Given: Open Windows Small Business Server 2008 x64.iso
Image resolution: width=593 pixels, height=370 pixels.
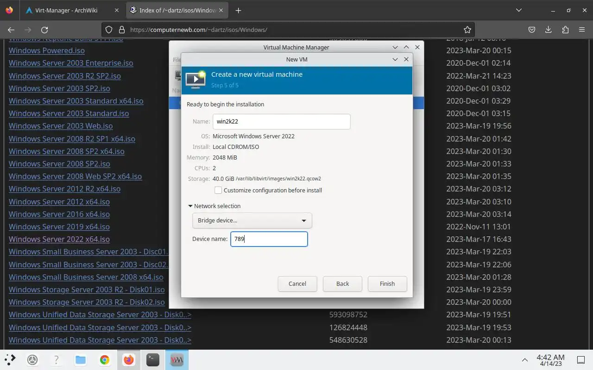Looking at the screenshot, I should coord(86,277).
